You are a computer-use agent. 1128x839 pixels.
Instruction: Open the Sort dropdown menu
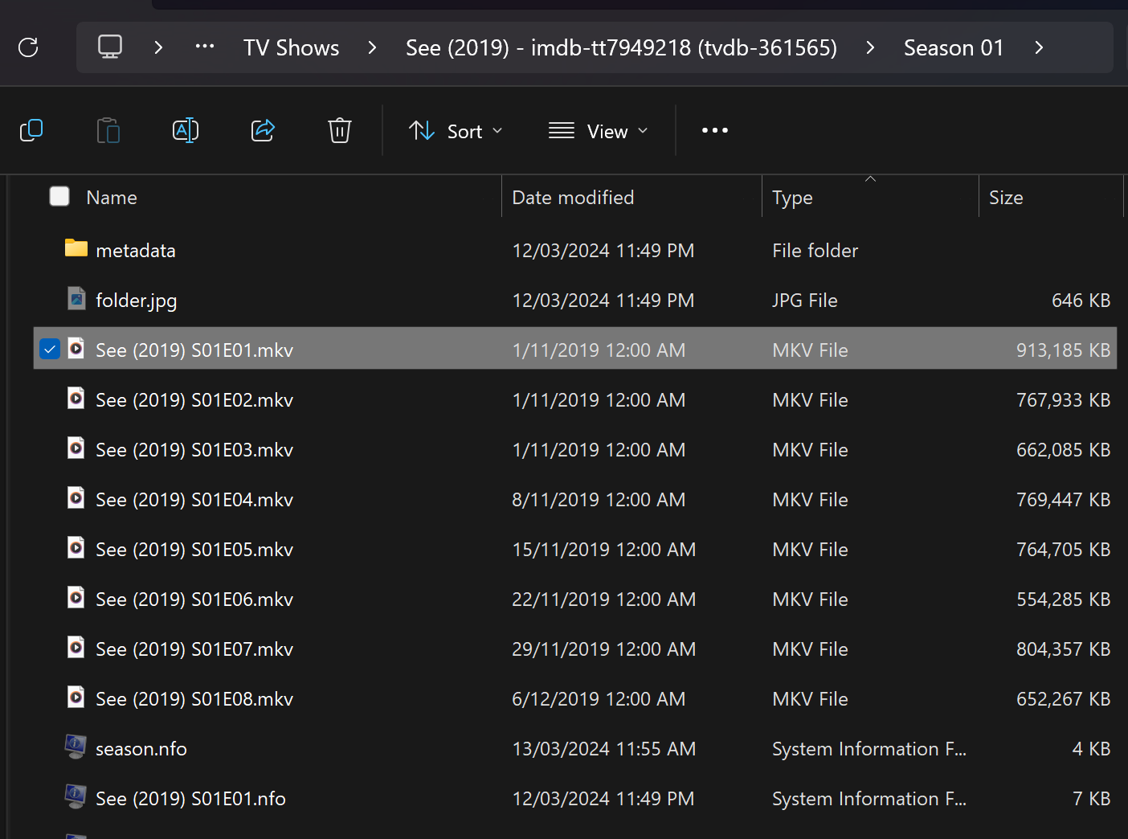pyautogui.click(x=456, y=131)
